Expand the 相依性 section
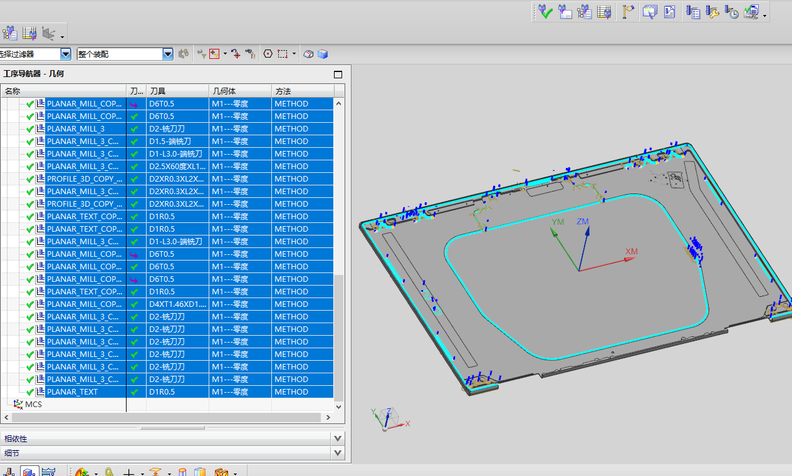This screenshot has width=792, height=476. click(x=338, y=439)
